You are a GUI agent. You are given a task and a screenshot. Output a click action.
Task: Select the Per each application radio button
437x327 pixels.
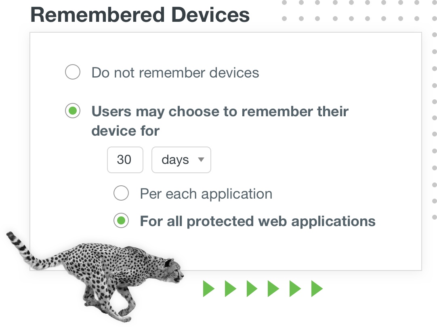pyautogui.click(x=121, y=193)
